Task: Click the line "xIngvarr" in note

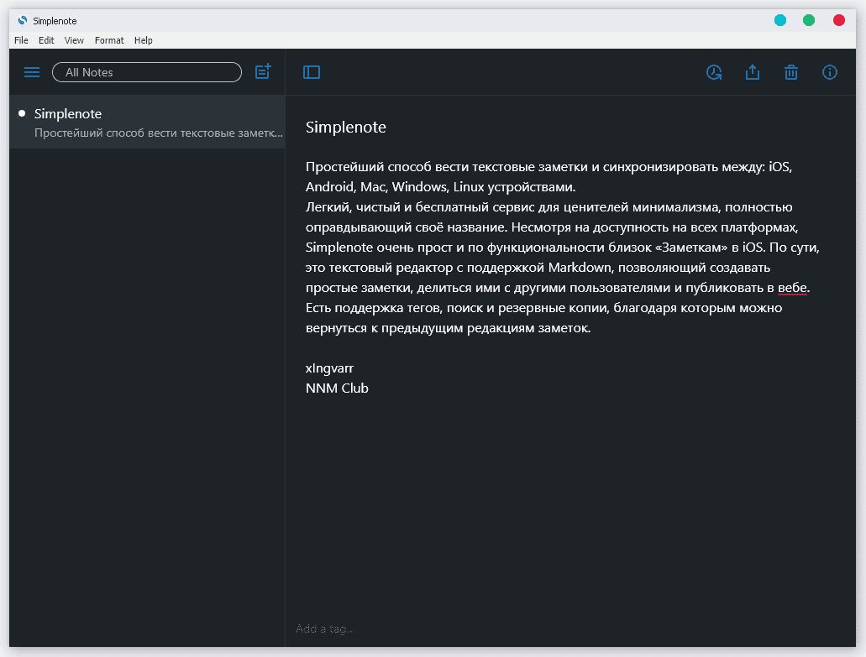Action: tap(329, 368)
